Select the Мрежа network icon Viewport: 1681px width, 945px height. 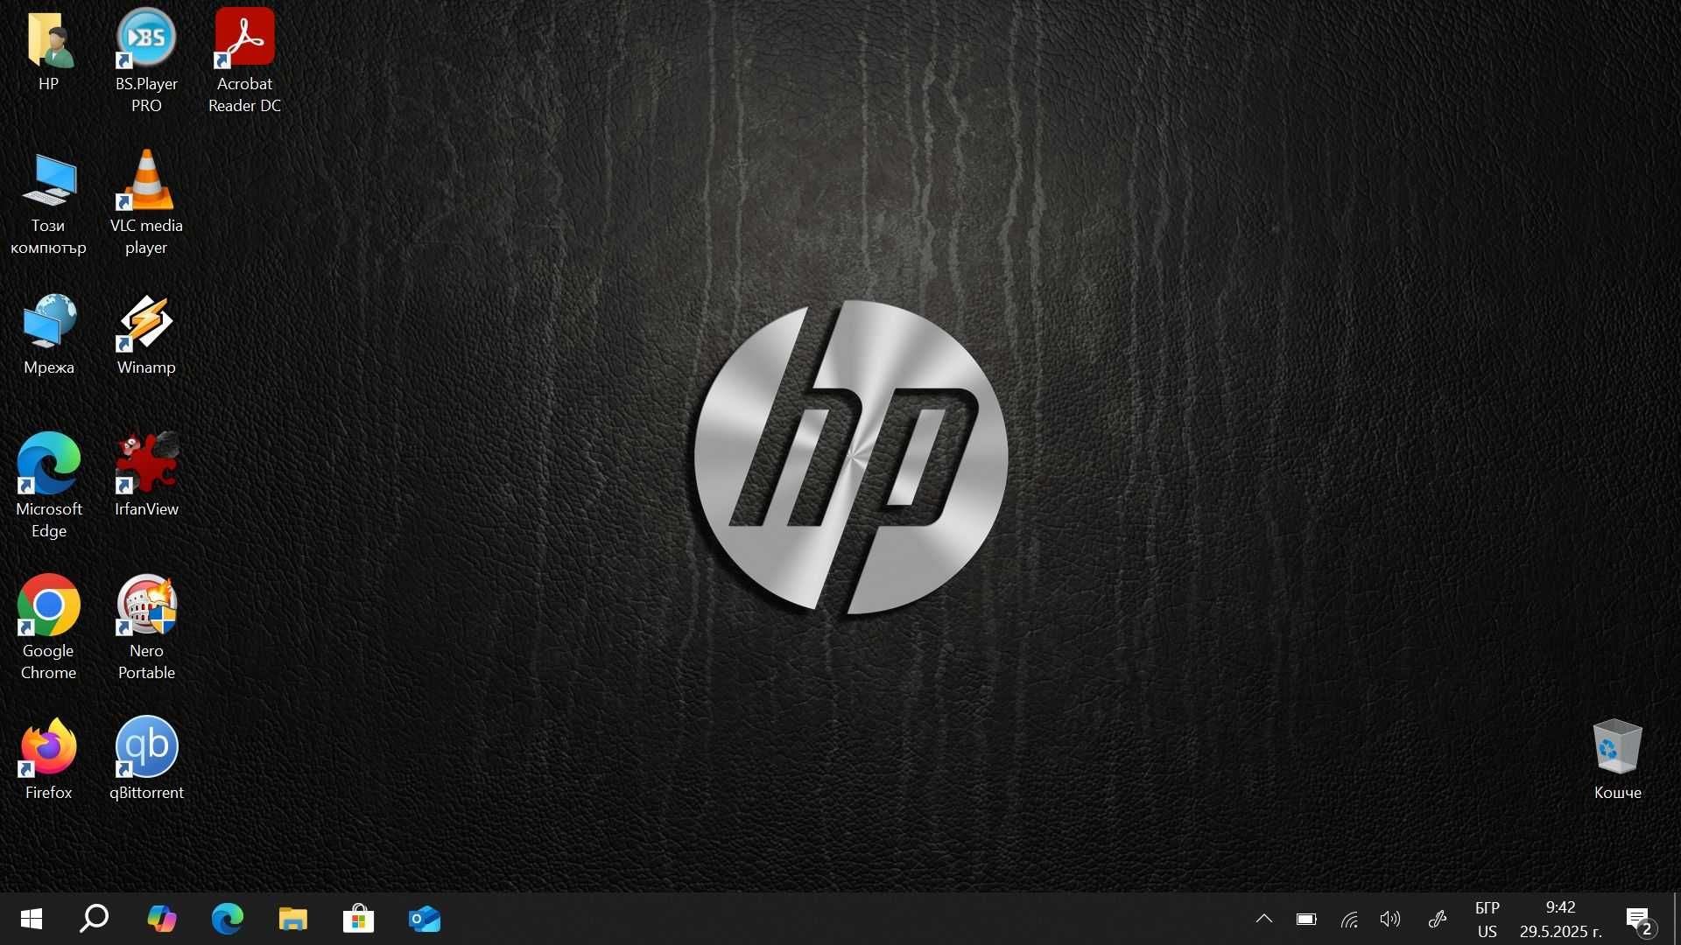(x=49, y=322)
